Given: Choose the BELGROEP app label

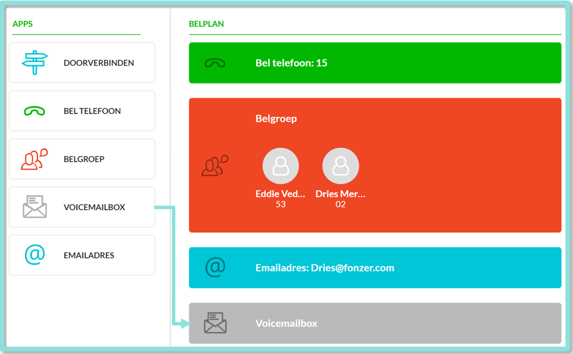Looking at the screenshot, I should [x=84, y=159].
